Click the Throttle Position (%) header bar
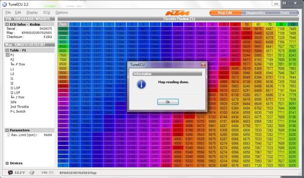Screen dimensions: 304x178 click(x=178, y=19)
